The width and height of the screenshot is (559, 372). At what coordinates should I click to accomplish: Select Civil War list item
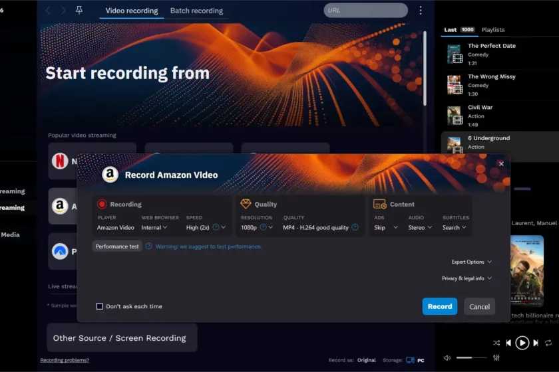pos(500,116)
